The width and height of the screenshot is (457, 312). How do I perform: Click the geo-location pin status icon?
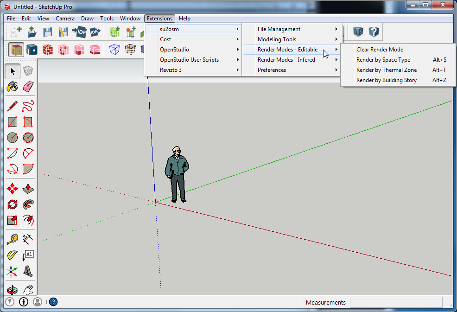(10, 302)
